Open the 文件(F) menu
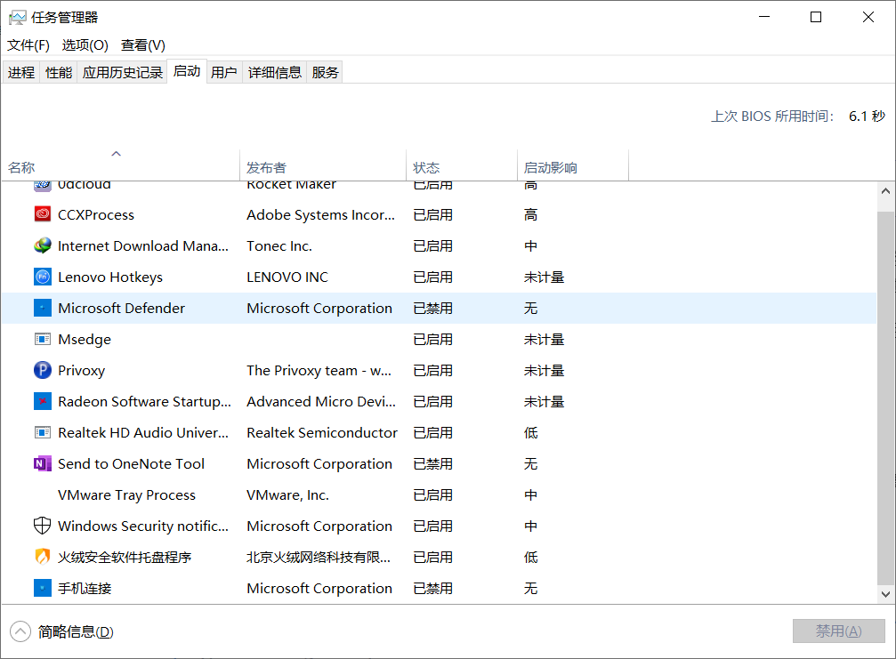The width and height of the screenshot is (896, 659). [x=28, y=45]
